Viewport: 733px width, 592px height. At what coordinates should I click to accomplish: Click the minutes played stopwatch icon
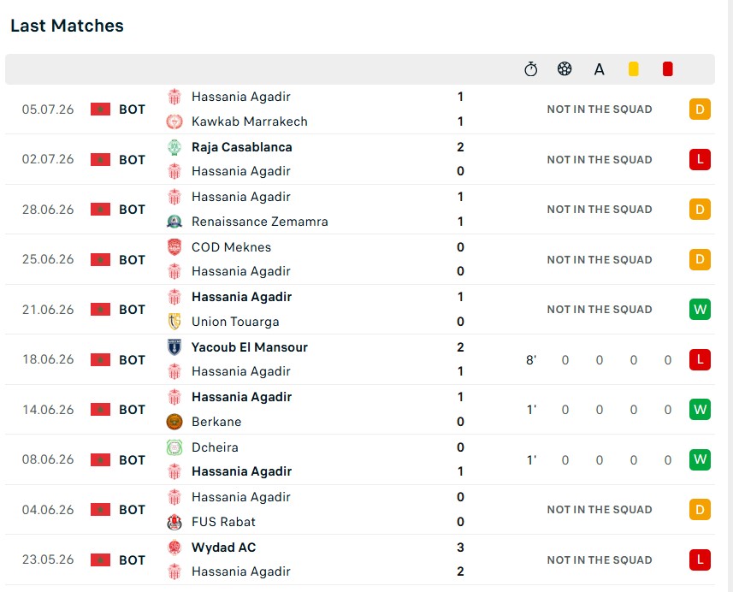530,69
